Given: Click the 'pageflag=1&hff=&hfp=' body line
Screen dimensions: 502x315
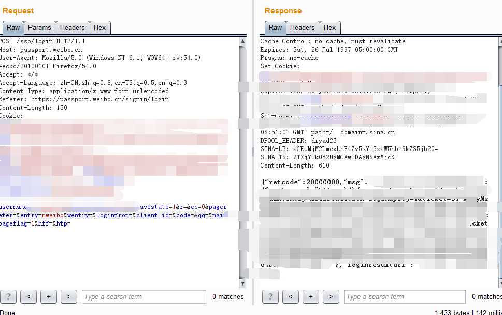Looking at the screenshot, I should point(35,223).
